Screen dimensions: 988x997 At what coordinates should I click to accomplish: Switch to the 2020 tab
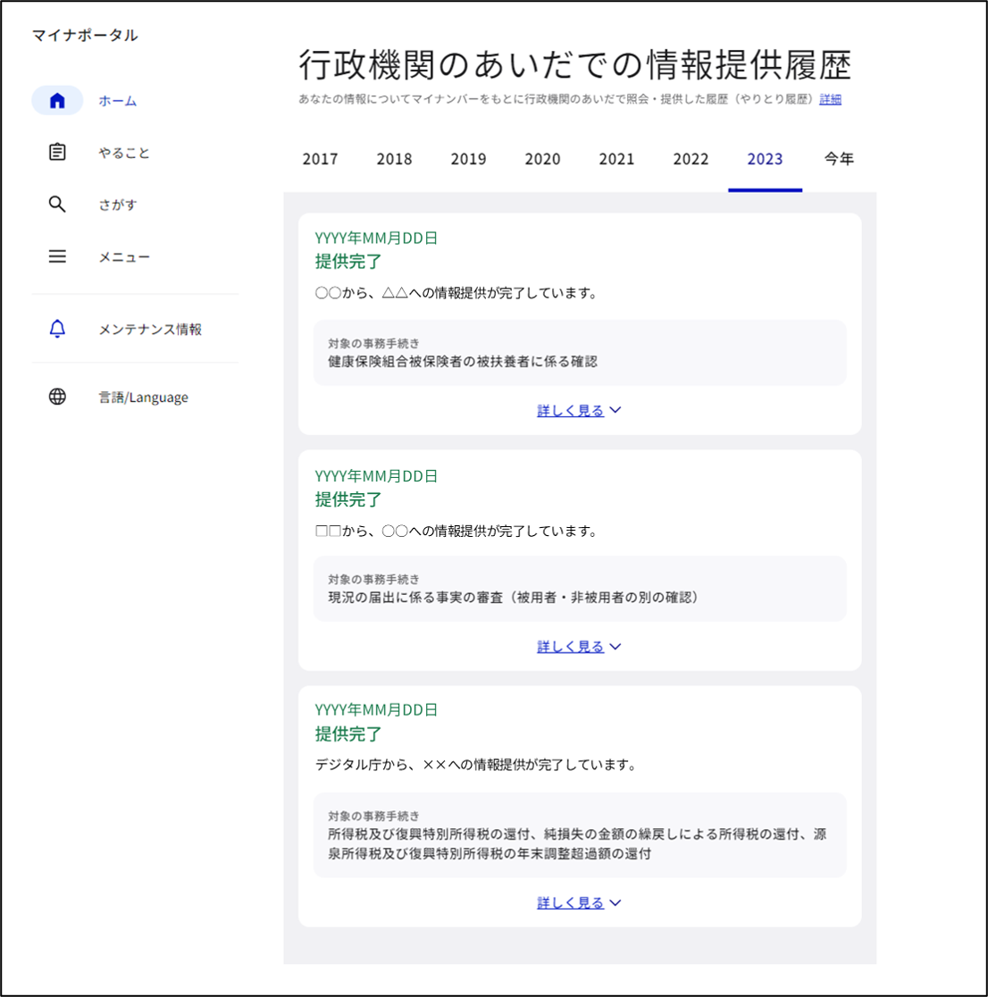pos(542,159)
